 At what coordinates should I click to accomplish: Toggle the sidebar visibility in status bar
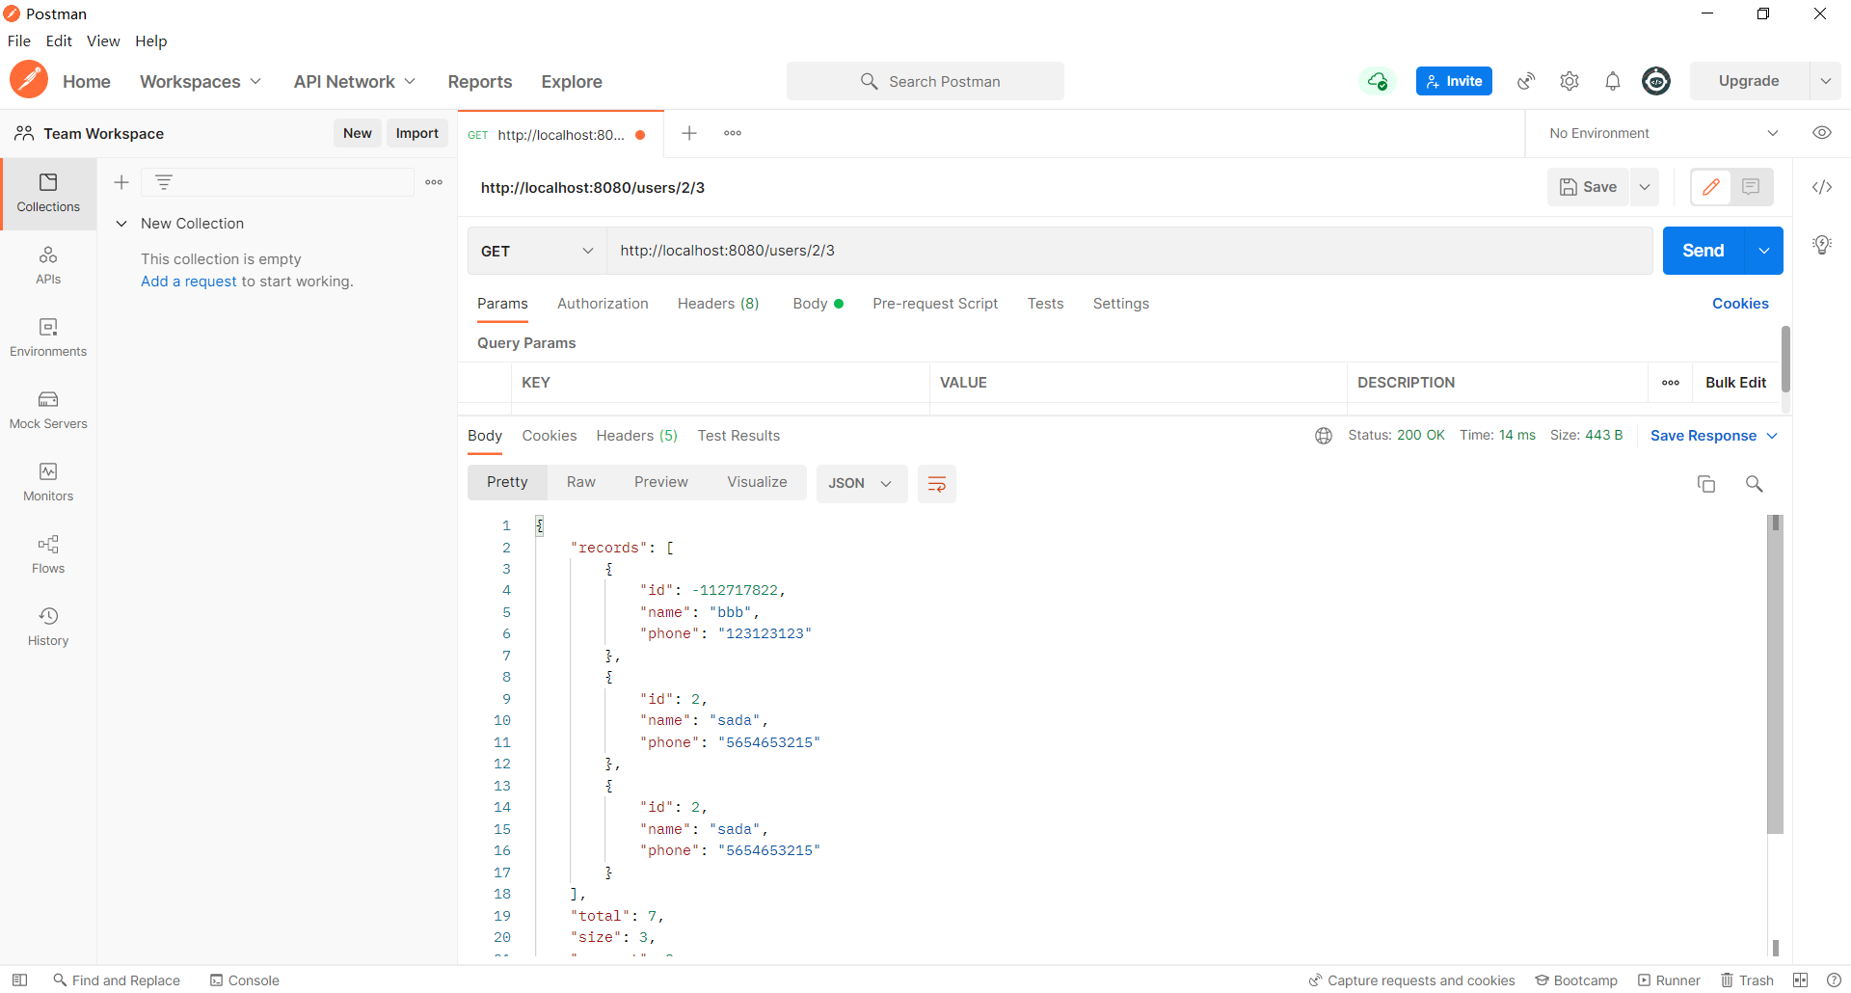click(x=19, y=980)
